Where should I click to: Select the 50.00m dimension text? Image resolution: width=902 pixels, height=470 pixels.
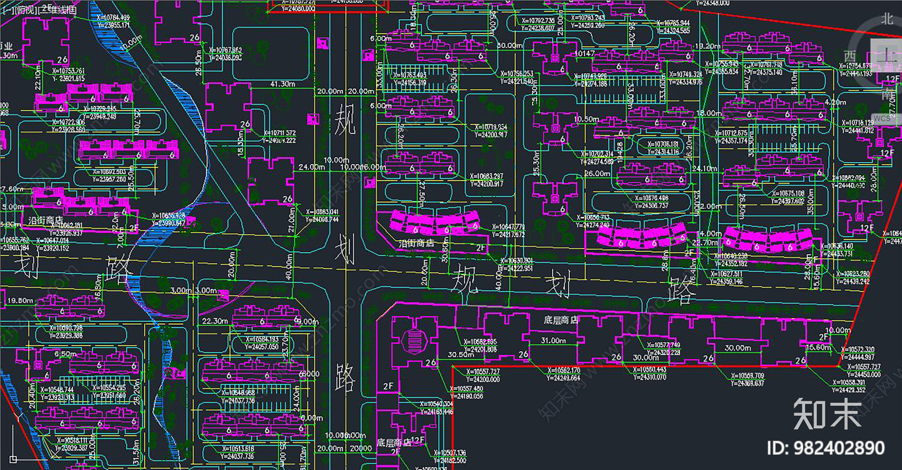click(x=510, y=45)
